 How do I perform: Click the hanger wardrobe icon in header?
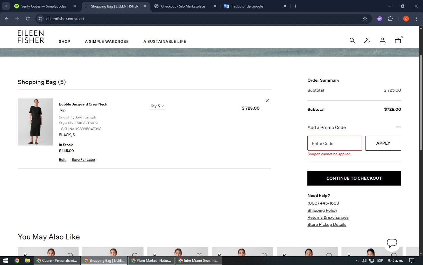click(x=367, y=41)
